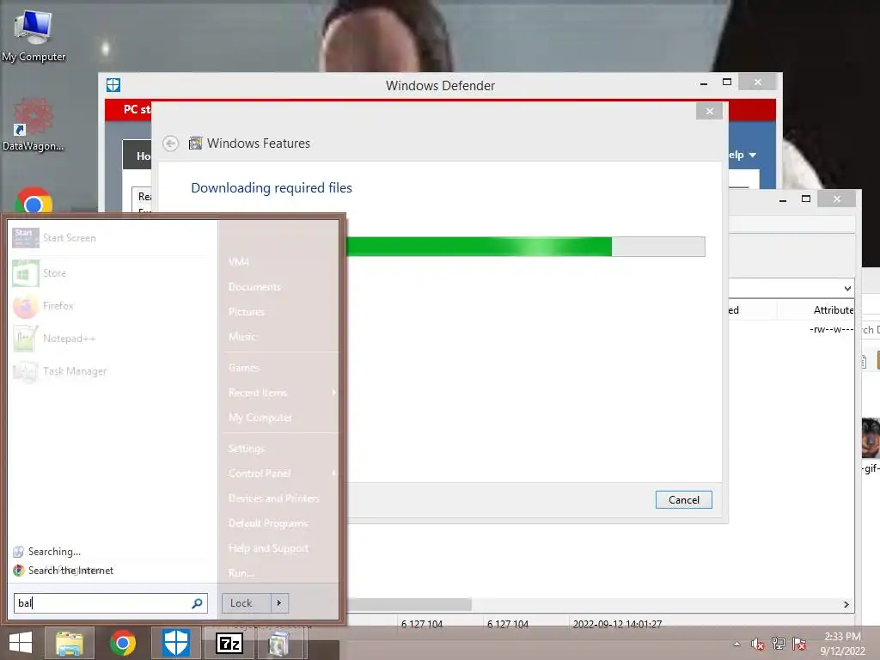
Task: Open File Explorer from the taskbar
Action: (69, 643)
